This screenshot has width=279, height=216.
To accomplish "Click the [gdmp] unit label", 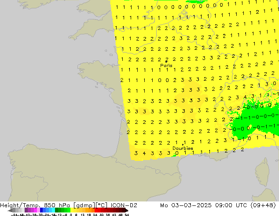I will [84, 205].
